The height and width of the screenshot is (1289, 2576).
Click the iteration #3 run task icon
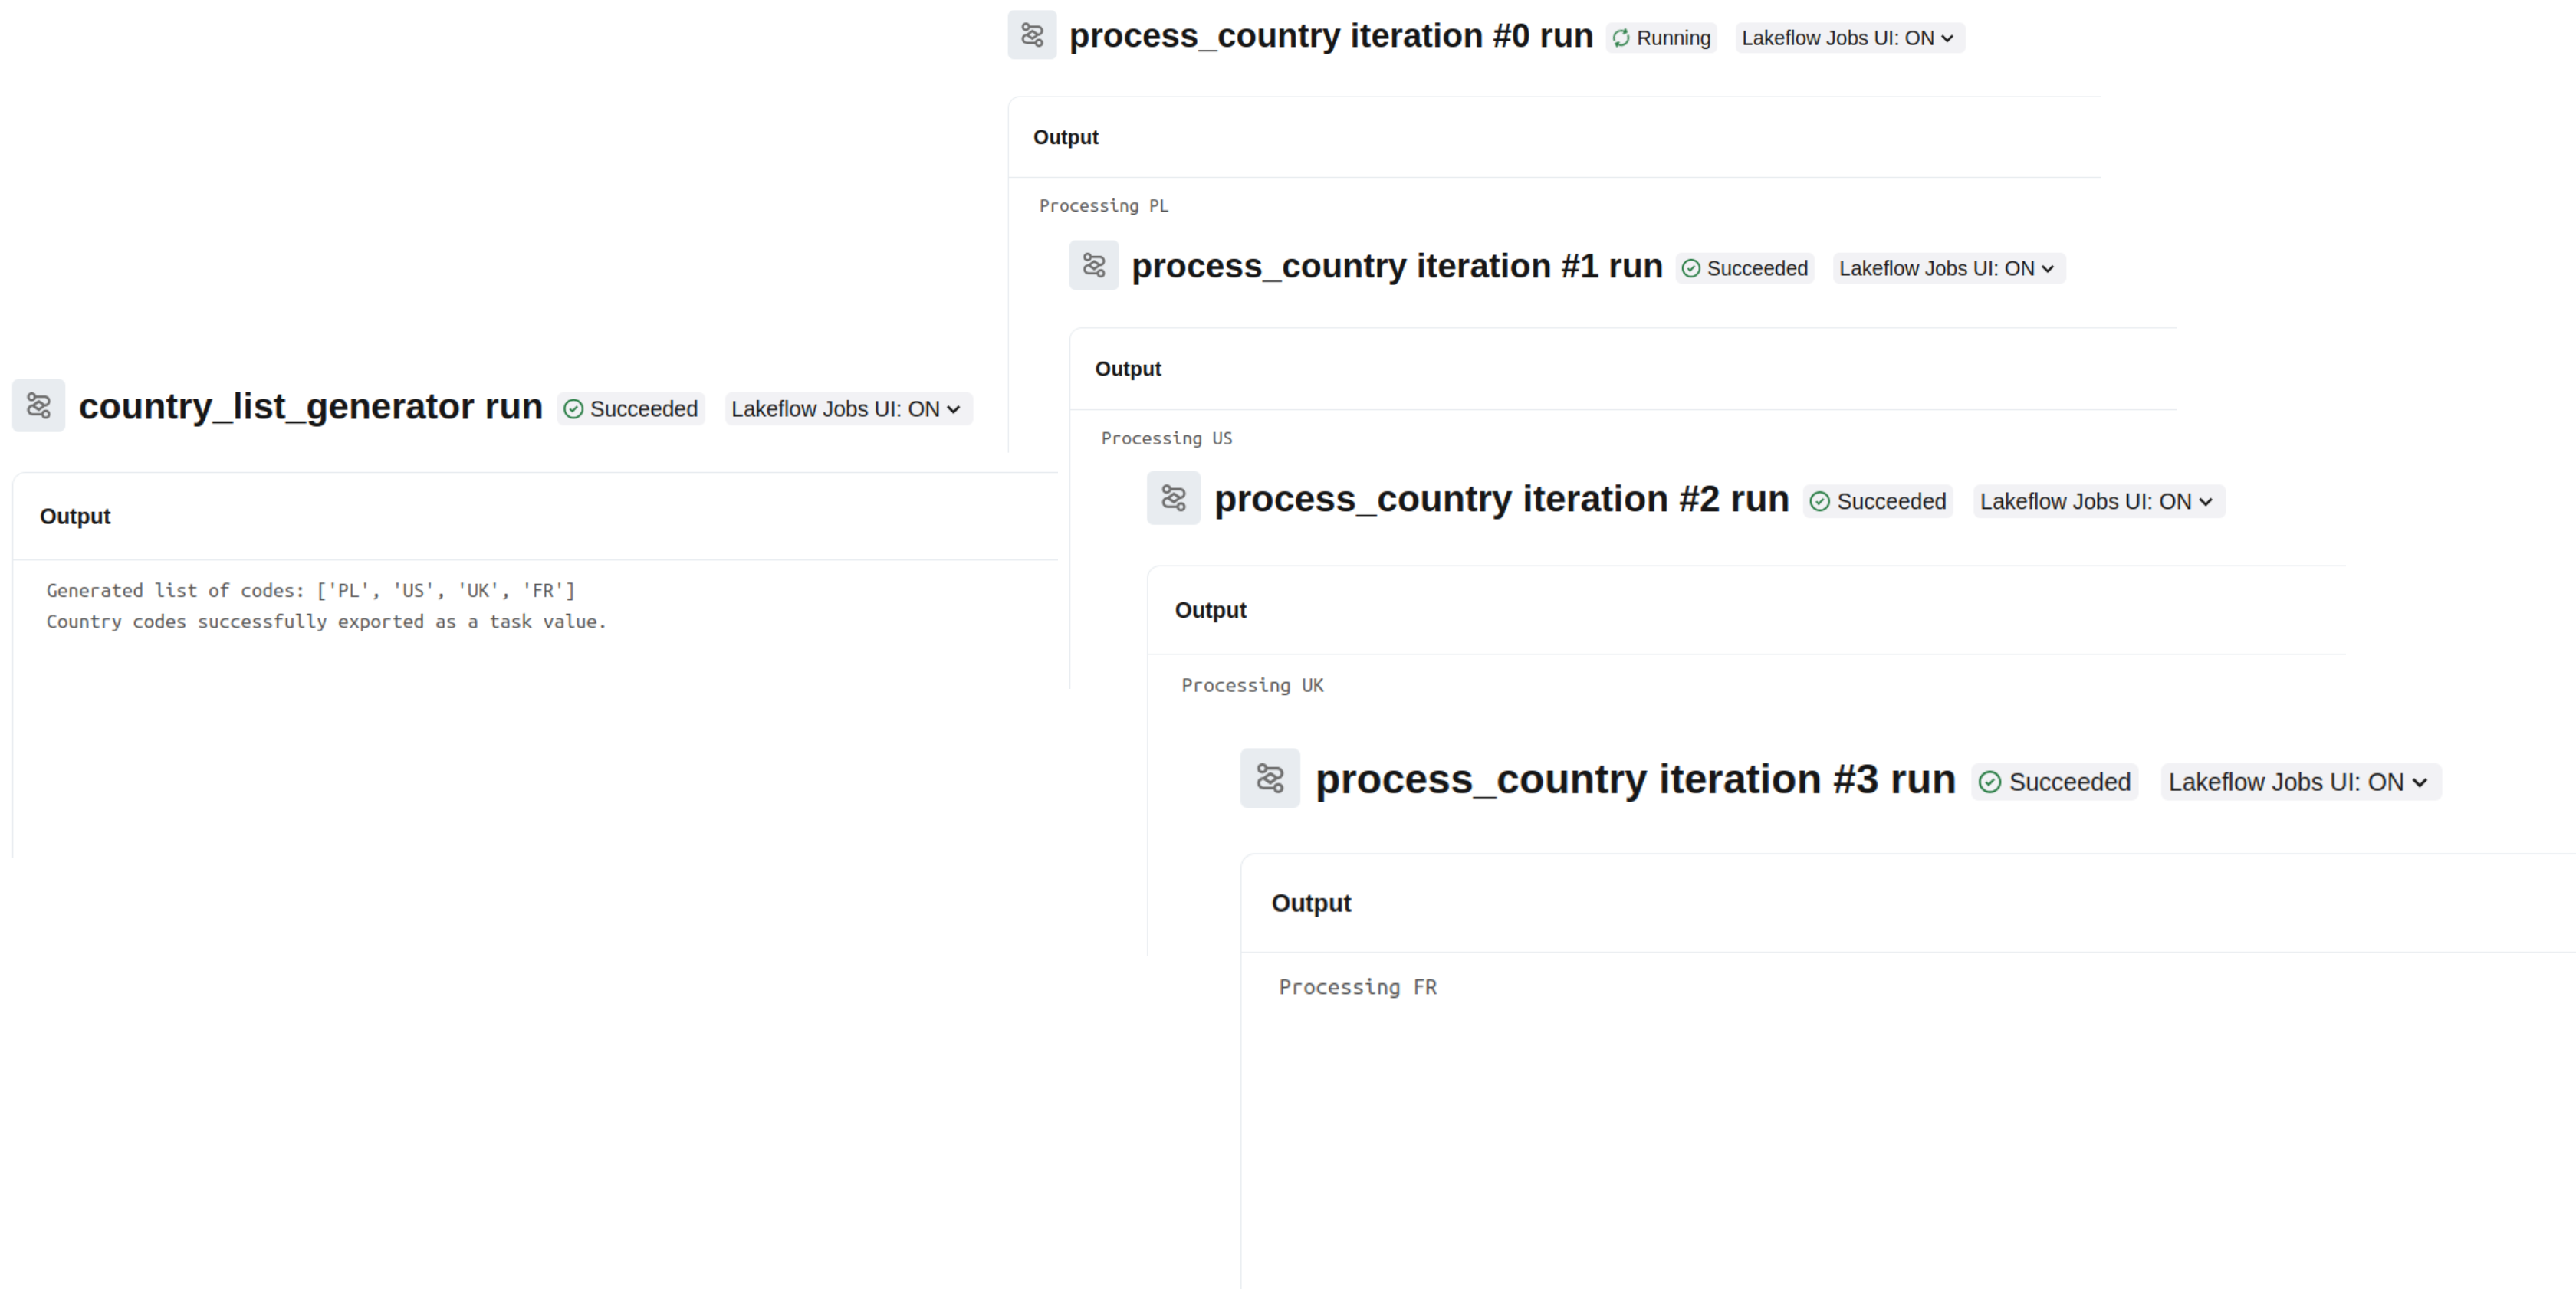(x=1270, y=779)
